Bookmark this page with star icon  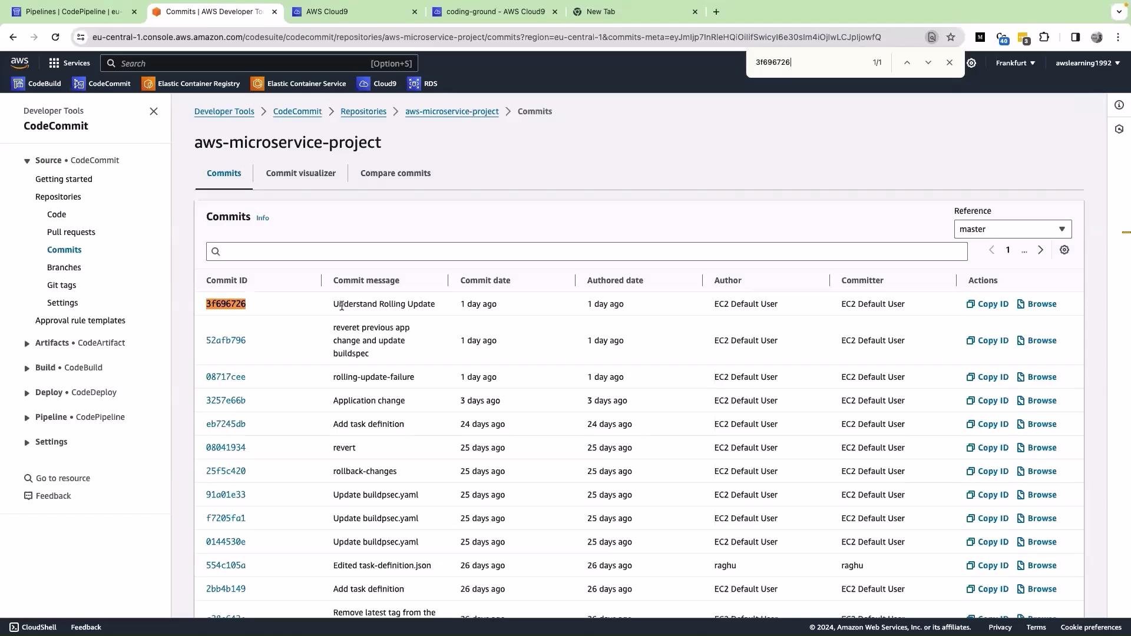951,37
